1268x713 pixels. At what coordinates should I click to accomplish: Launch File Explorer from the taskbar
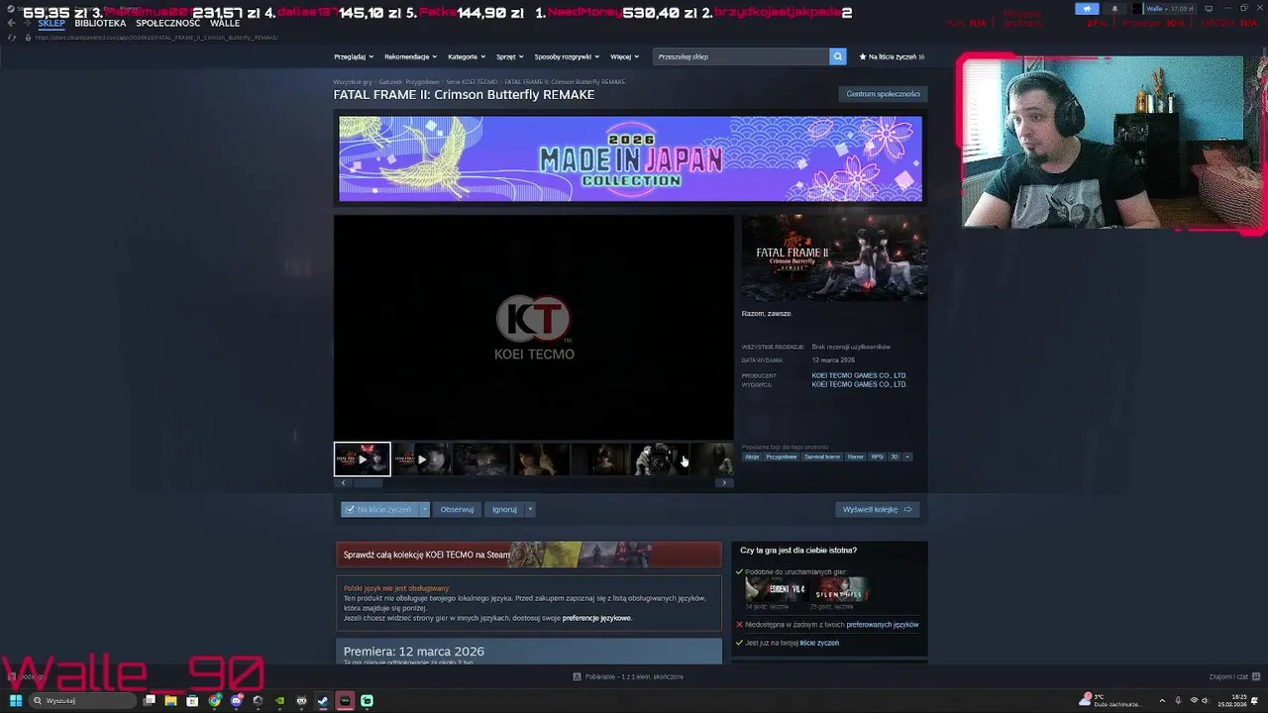[170, 700]
